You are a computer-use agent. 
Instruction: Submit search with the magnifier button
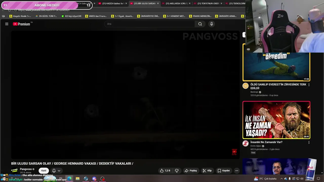point(200,24)
